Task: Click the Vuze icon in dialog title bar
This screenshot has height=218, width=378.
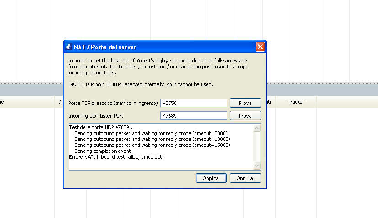Action: tap(69, 47)
